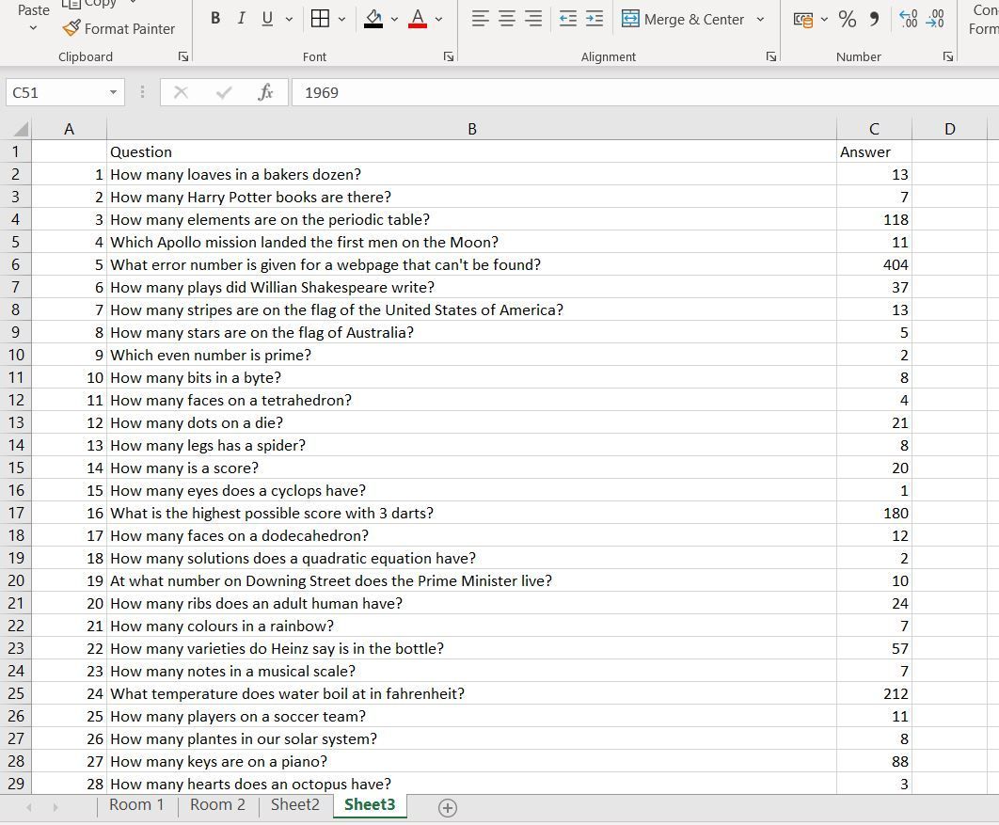The height and width of the screenshot is (825, 999).
Task: Apply the red font color swatch
Action: [417, 25]
